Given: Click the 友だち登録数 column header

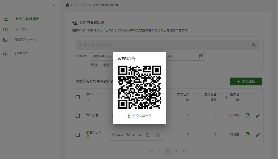Looking at the screenshot, I should [210, 97].
